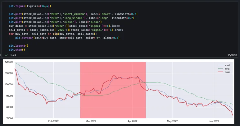Click the blue 'short' legend line marker
The image size is (240, 126).
(221, 65)
